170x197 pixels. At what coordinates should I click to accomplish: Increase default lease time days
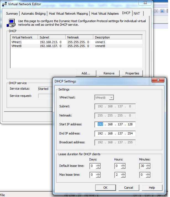point(98,165)
